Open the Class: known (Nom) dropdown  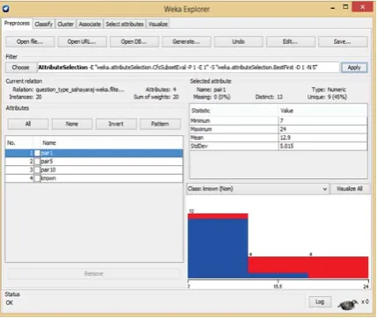(257, 189)
